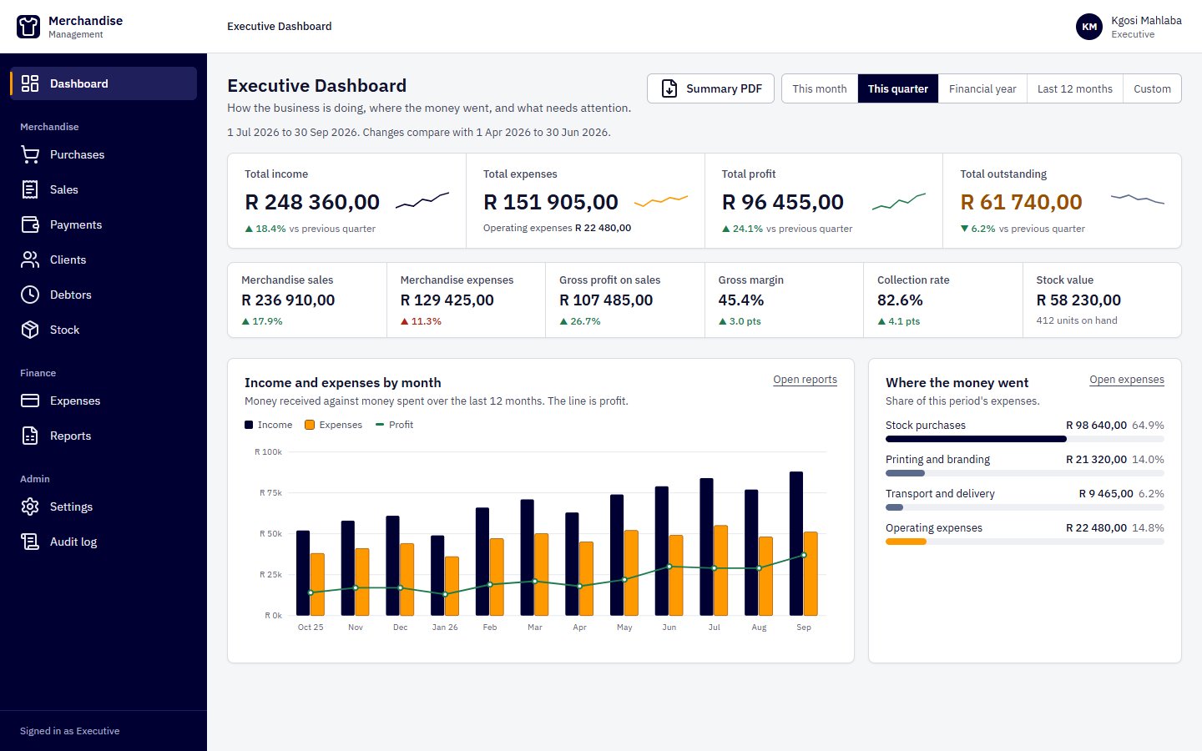This screenshot has width=1202, height=751.
Task: Click the Sep income bar in chart
Action: pyautogui.click(x=796, y=544)
